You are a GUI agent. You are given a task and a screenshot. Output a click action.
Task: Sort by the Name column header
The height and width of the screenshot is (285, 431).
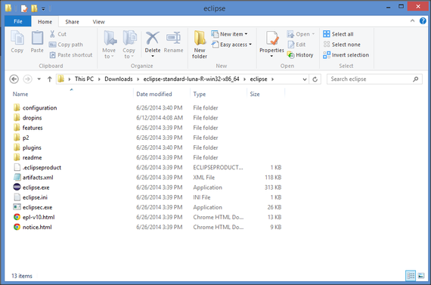pyautogui.click(x=20, y=94)
